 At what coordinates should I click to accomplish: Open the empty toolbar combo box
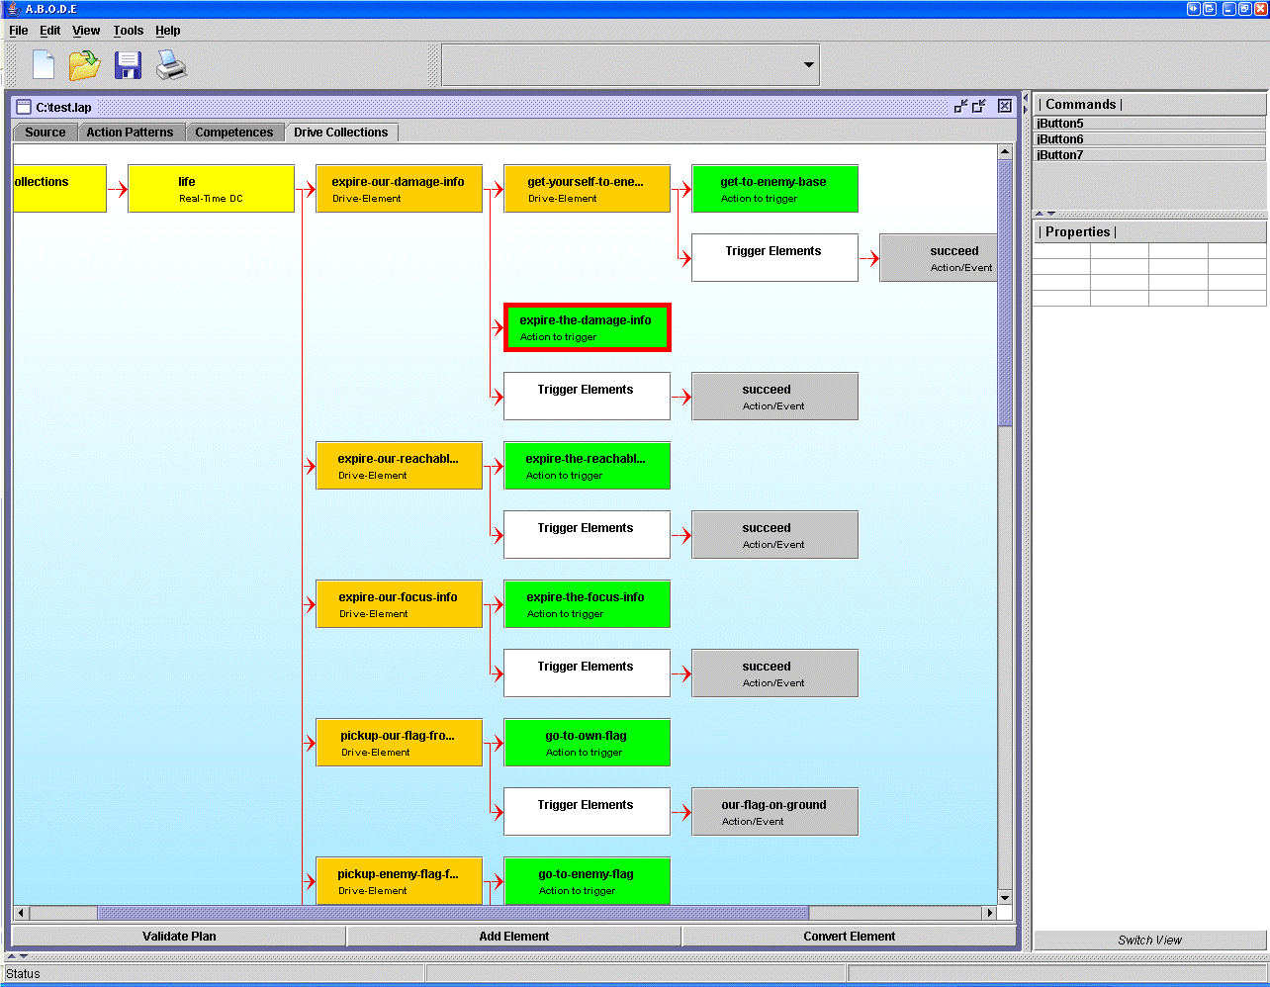[x=808, y=65]
